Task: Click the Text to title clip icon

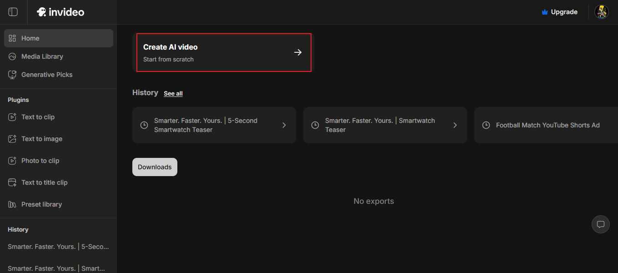Action: 12,182
